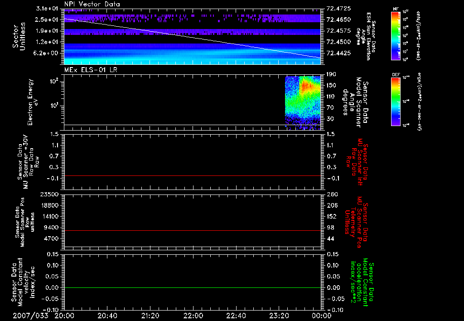The image size is (464, 321).
Task: Click the 'ergs/(cm**2-sr-sec-eV)' units label
Action: (x=418, y=102)
